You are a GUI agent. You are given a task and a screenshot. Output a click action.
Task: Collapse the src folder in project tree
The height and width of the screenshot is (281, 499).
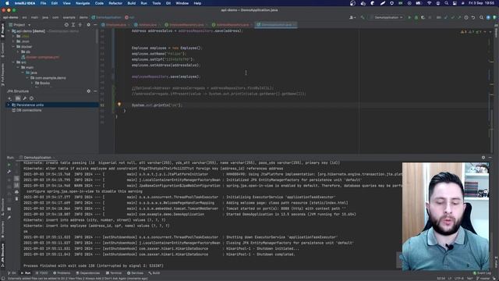tap(13, 62)
